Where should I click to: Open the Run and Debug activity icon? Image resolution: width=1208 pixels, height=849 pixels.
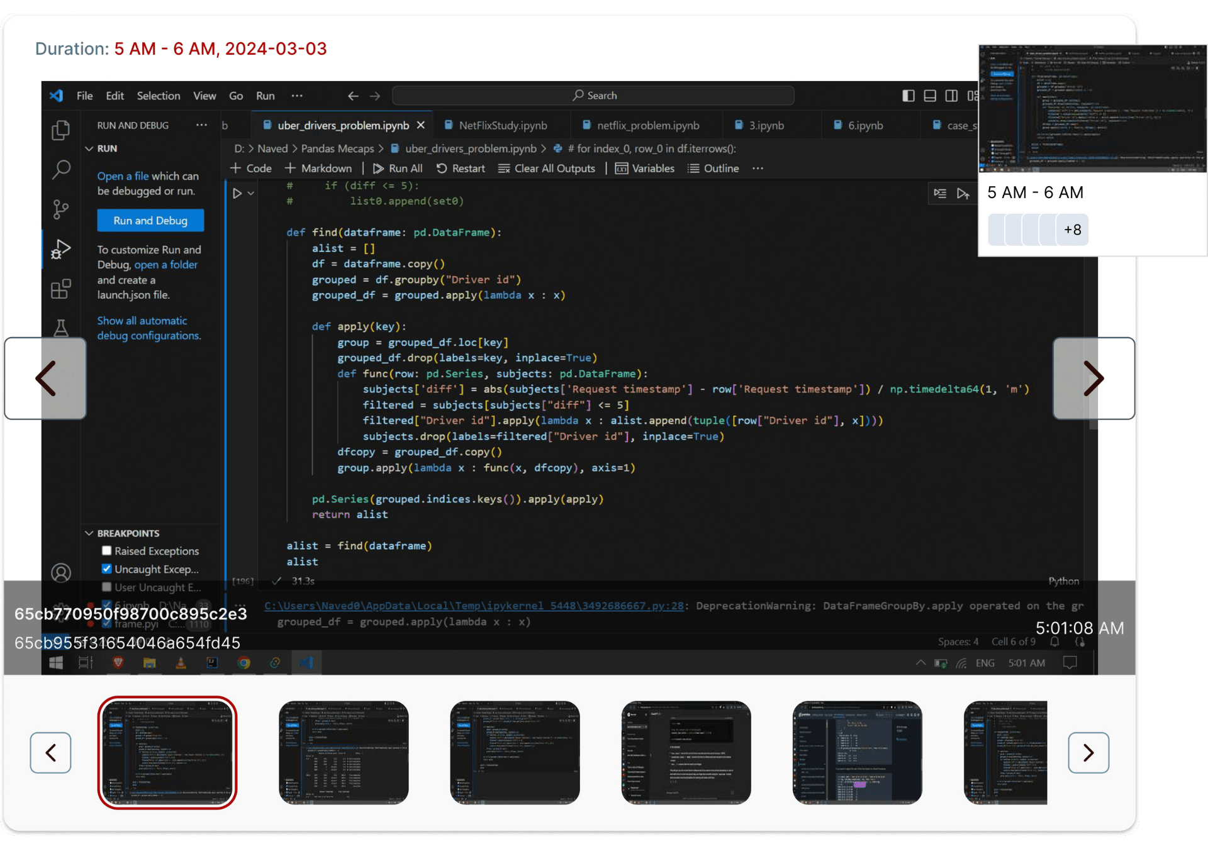pos(60,249)
